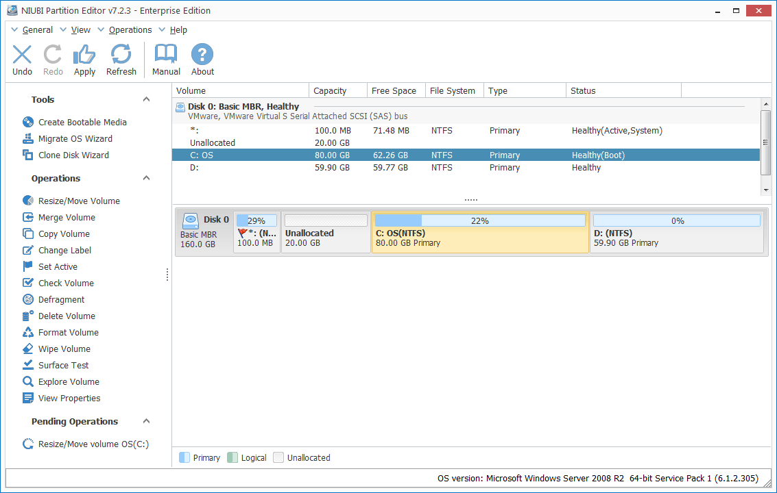Viewport: 777px width, 493px height.
Task: Click the Create Bootable Media icon
Action: [x=28, y=122]
